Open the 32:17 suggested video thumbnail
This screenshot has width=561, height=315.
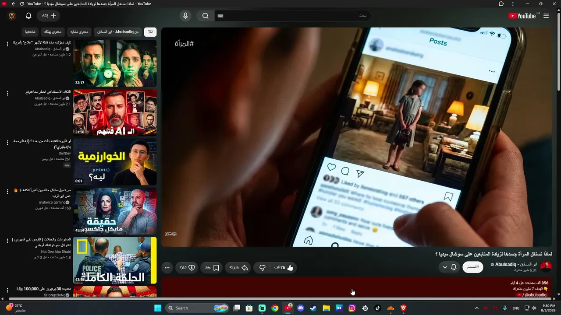pyautogui.click(x=115, y=63)
